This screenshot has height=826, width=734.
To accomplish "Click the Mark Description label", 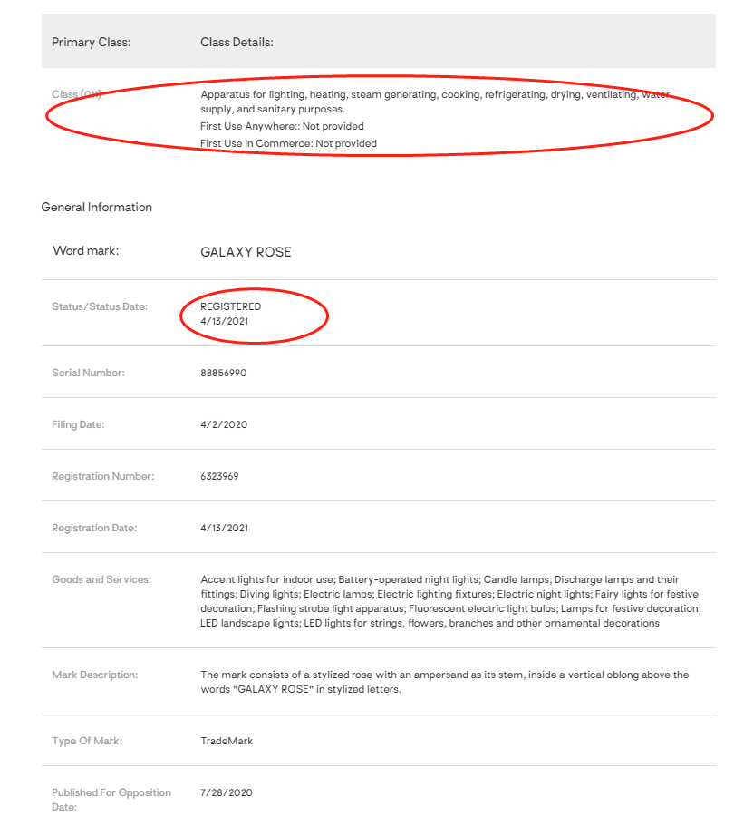I will [95, 675].
